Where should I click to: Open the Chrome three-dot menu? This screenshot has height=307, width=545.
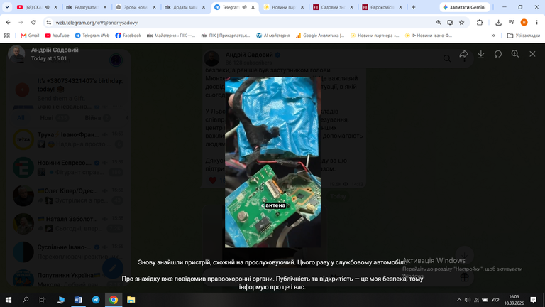tap(536, 22)
